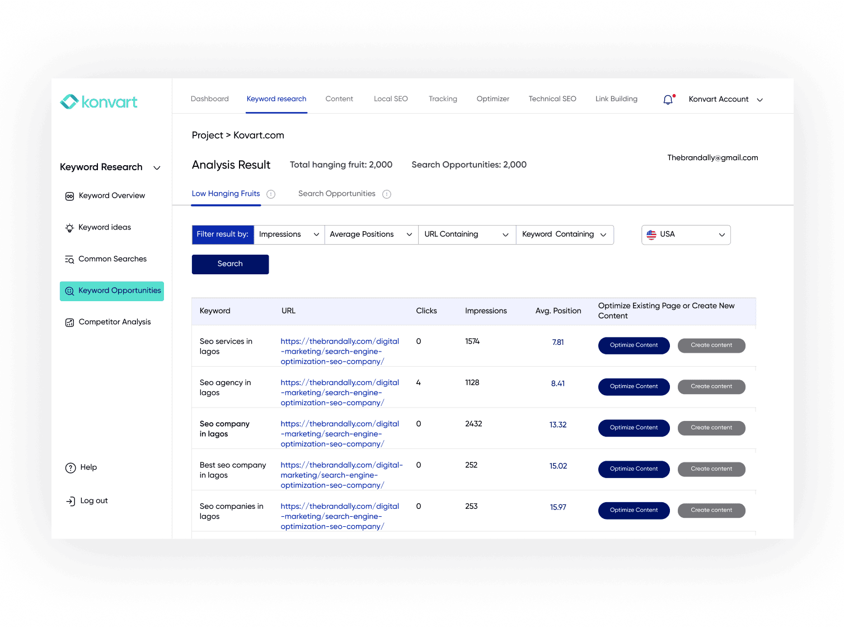Click the Search button
844x627 pixels.
point(230,264)
